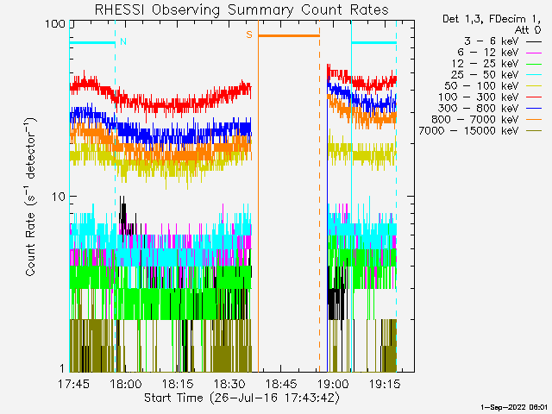The height and width of the screenshot is (414, 552).
Task: Click the 'Att 0' attenuator label
Action: pyautogui.click(x=528, y=30)
